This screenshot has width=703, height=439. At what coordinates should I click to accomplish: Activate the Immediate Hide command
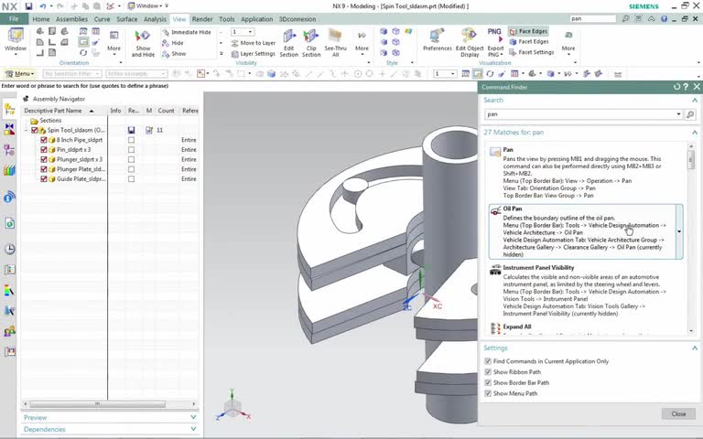[187, 32]
